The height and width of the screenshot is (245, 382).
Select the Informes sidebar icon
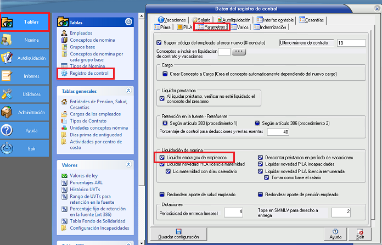click(8, 76)
